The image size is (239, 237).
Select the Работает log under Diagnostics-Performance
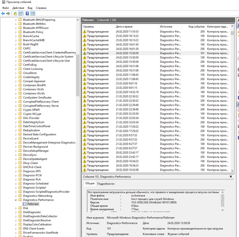pyautogui.click(x=33, y=204)
